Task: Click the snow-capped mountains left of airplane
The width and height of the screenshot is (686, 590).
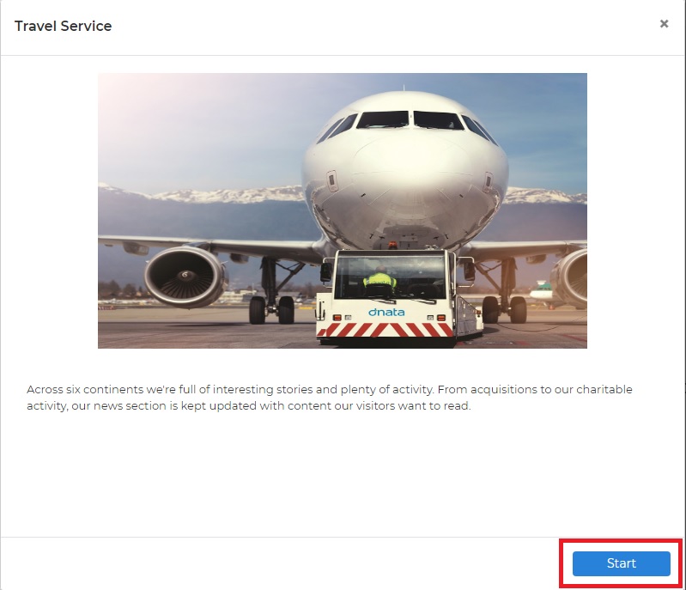Action: tap(201, 195)
